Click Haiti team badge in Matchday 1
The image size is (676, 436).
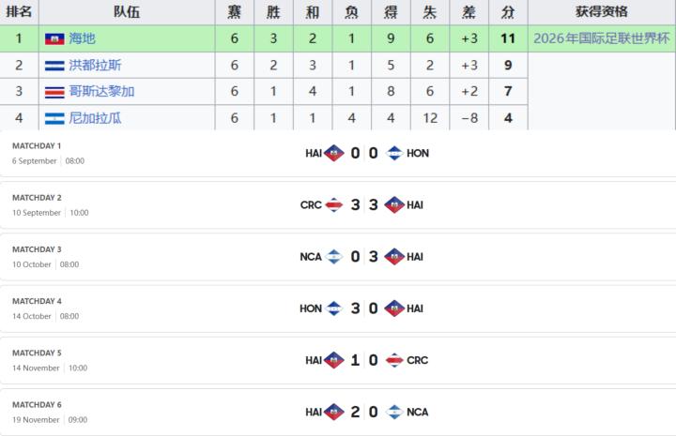click(x=333, y=153)
